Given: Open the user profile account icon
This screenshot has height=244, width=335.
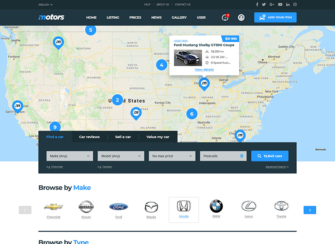Looking at the screenshot, I should (241, 18).
